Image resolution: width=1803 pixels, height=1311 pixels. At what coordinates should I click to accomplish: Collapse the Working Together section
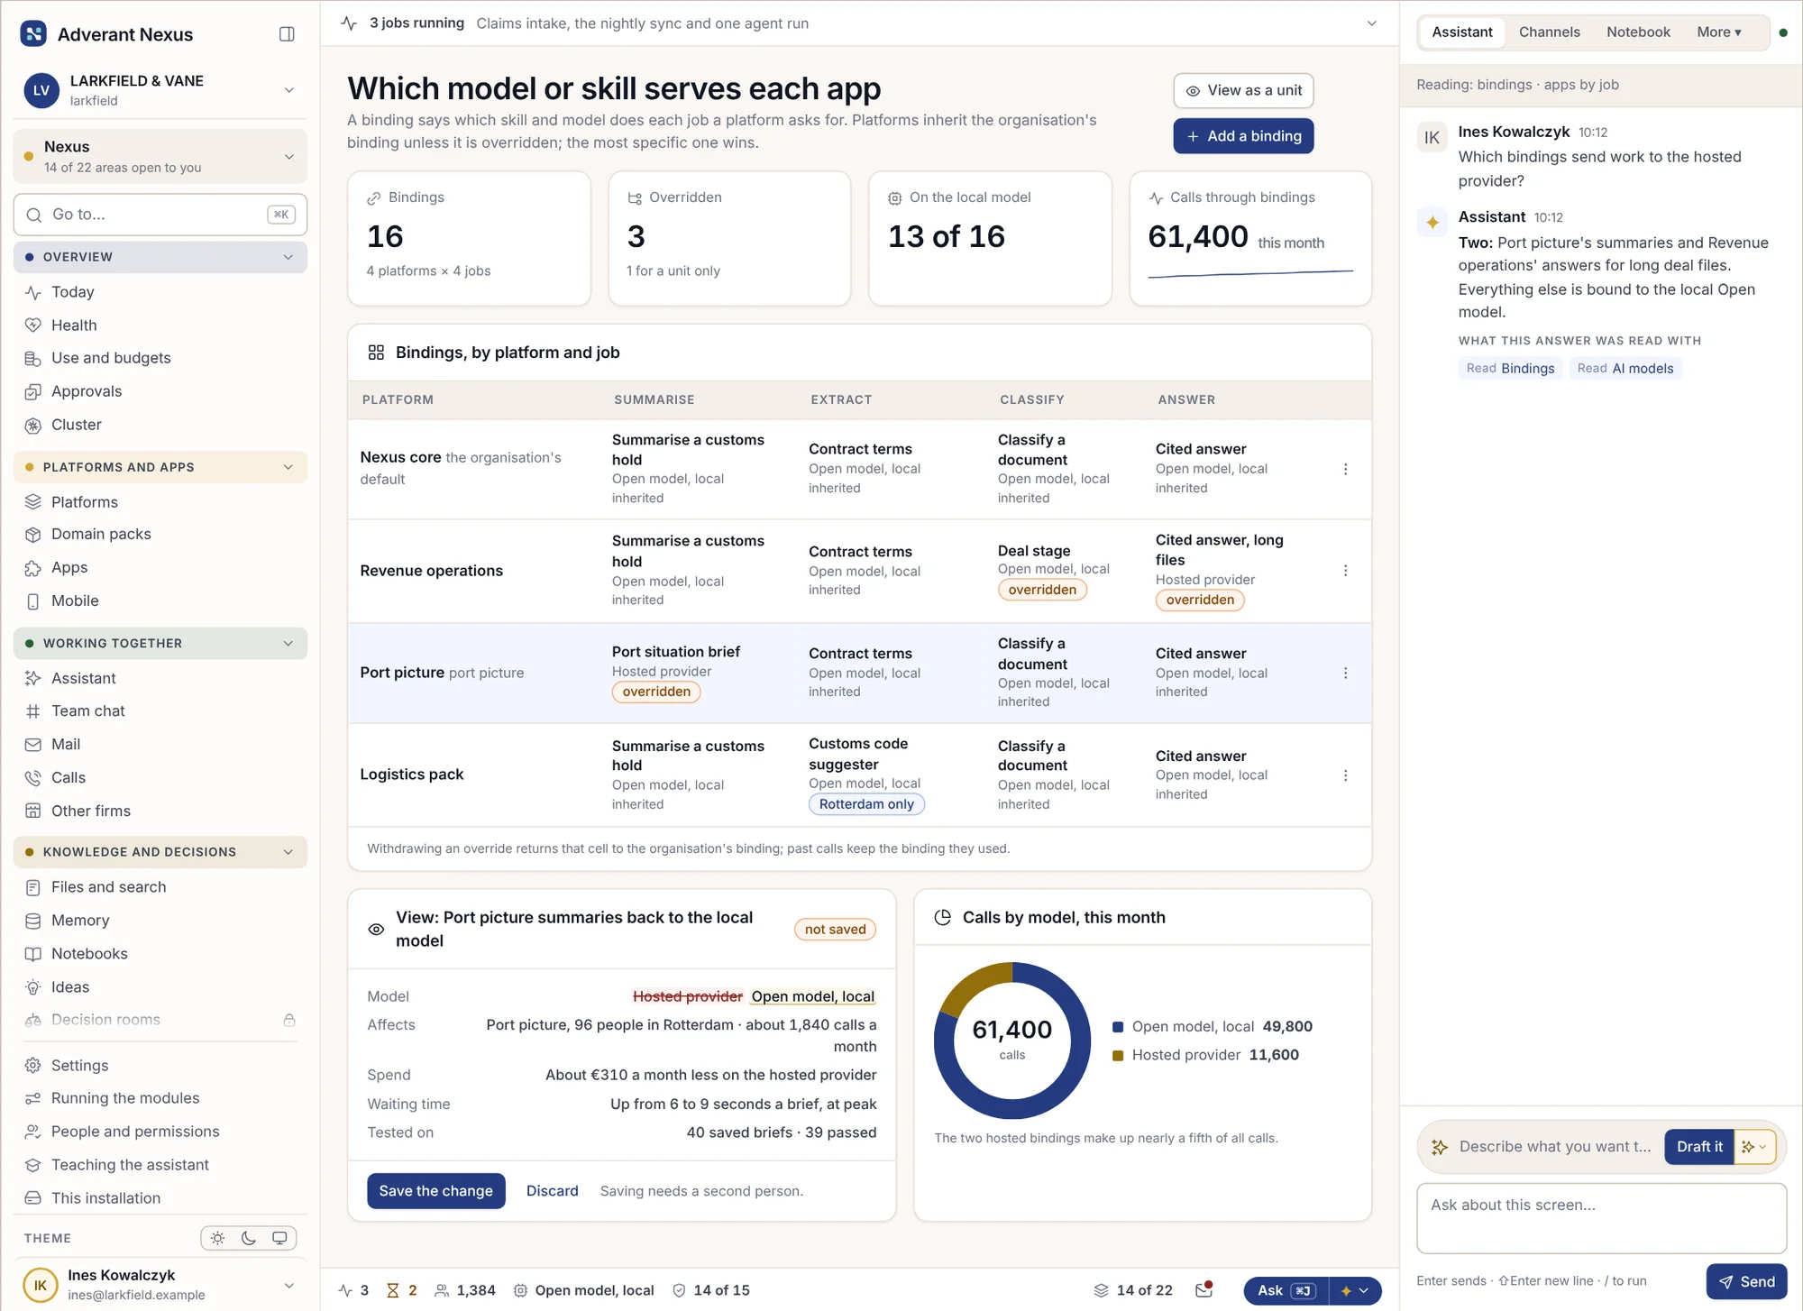click(160, 643)
